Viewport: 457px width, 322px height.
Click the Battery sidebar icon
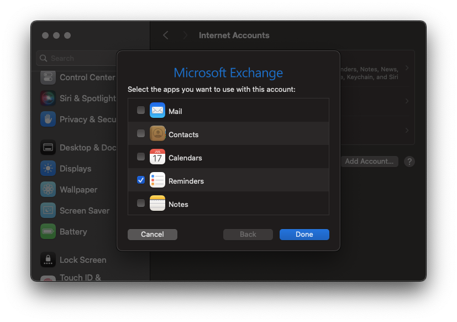[x=48, y=231]
